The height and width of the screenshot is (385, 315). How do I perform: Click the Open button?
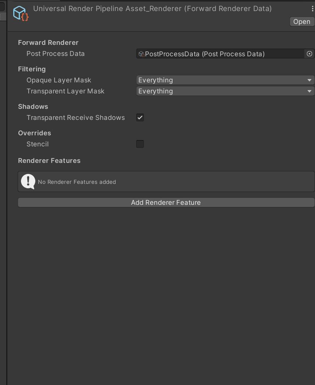302,21
